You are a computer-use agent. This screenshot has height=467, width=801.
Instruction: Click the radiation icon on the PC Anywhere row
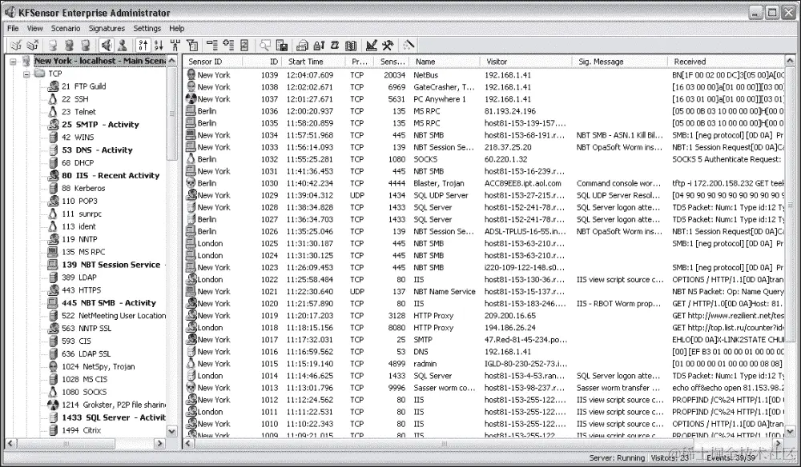coord(191,99)
